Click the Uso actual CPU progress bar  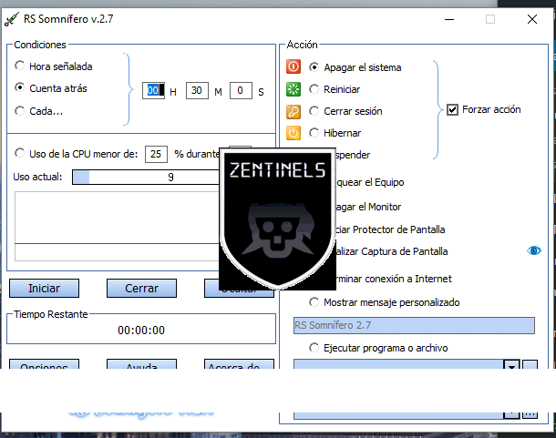(146, 177)
